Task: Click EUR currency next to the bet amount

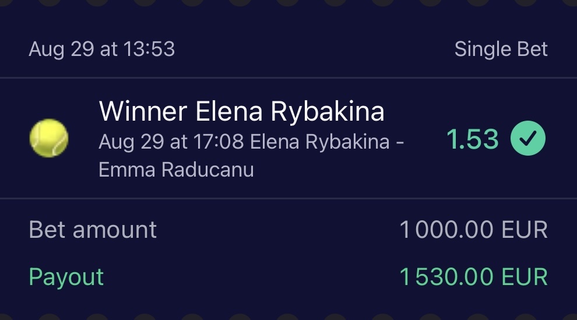Action: 524,230
